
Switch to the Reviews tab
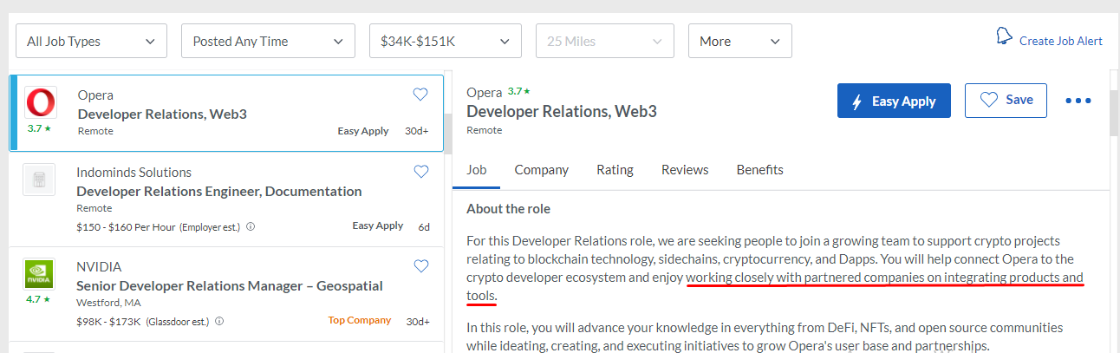(685, 170)
